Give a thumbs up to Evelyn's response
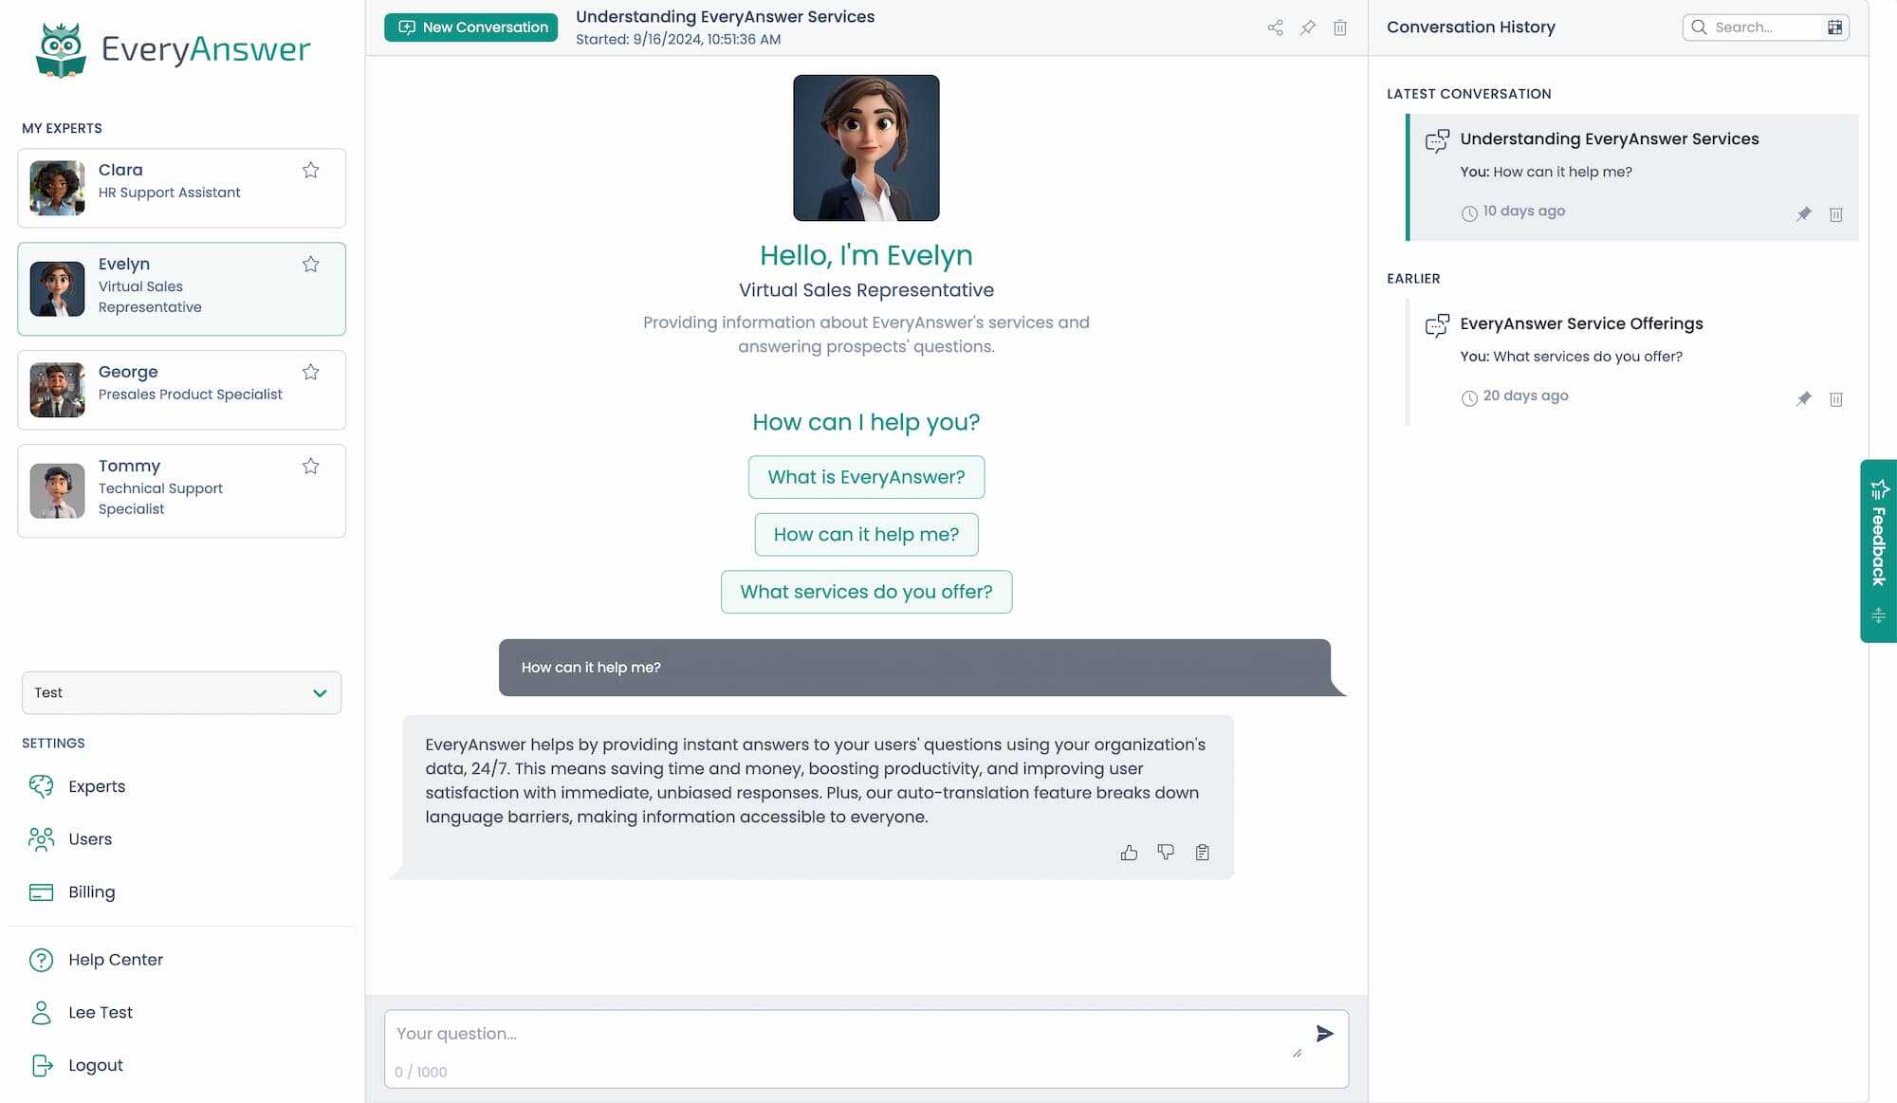Viewport: 1897px width, 1103px height. pos(1129,852)
